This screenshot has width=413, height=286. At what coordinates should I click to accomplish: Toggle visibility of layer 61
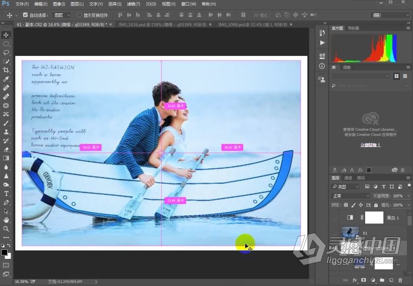(334, 233)
